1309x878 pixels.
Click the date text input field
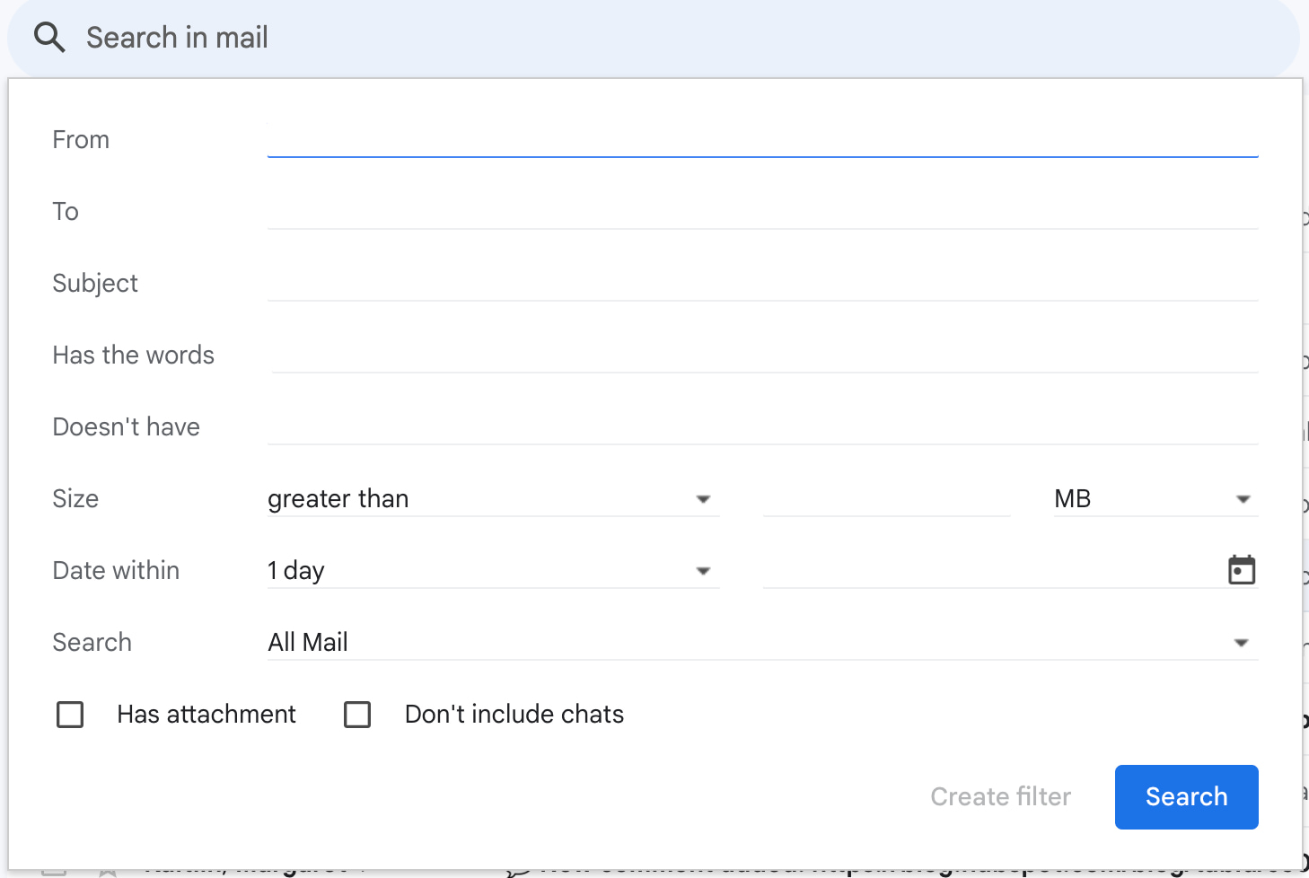(x=988, y=571)
